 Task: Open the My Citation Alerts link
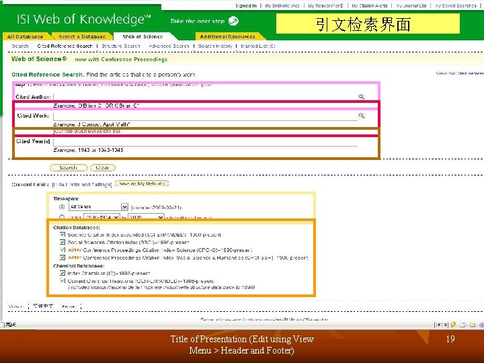click(x=370, y=5)
